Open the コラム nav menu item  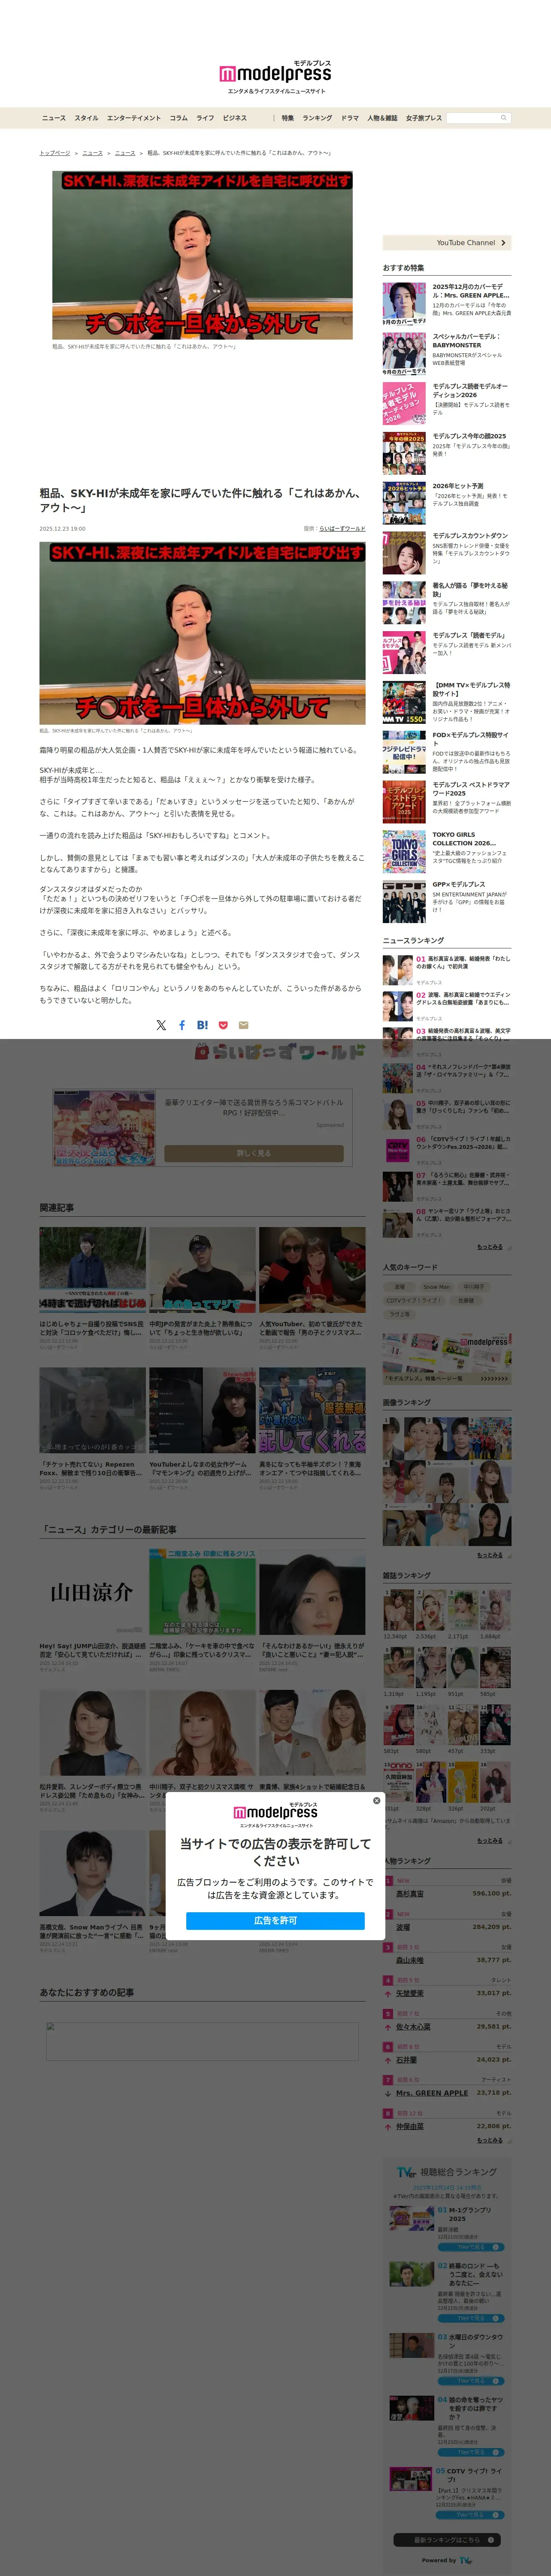179,118
